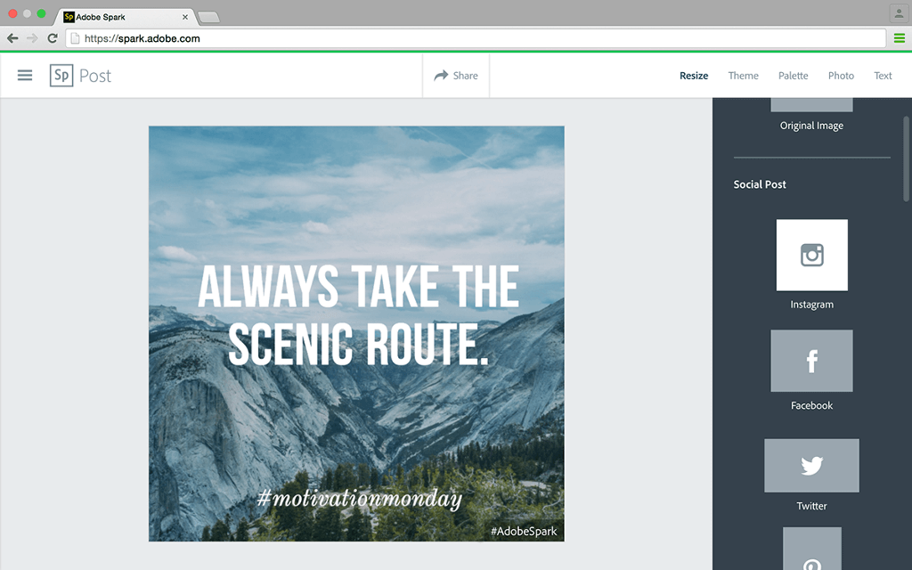
Task: Select the #motivationmonday text on image
Action: click(x=359, y=498)
